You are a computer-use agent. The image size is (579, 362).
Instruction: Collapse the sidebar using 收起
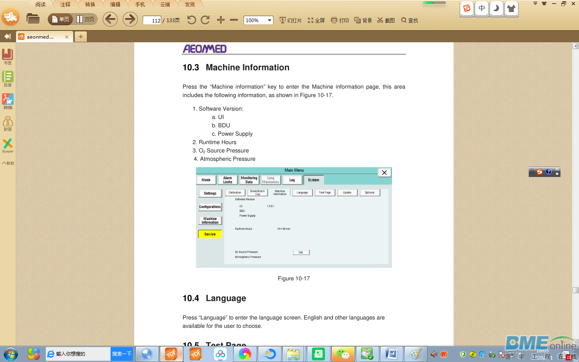(8, 163)
